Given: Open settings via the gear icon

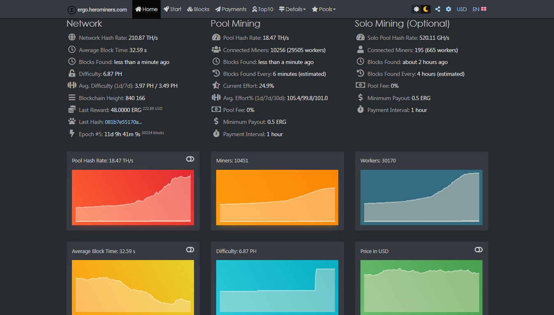Looking at the screenshot, I should coord(448,9).
